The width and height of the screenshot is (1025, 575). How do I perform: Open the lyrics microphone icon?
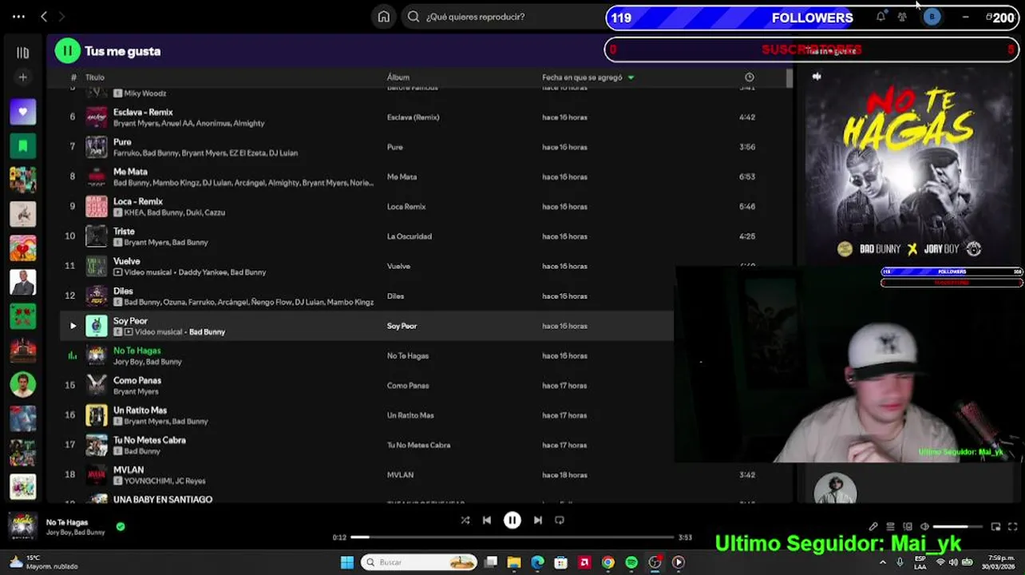point(873,527)
